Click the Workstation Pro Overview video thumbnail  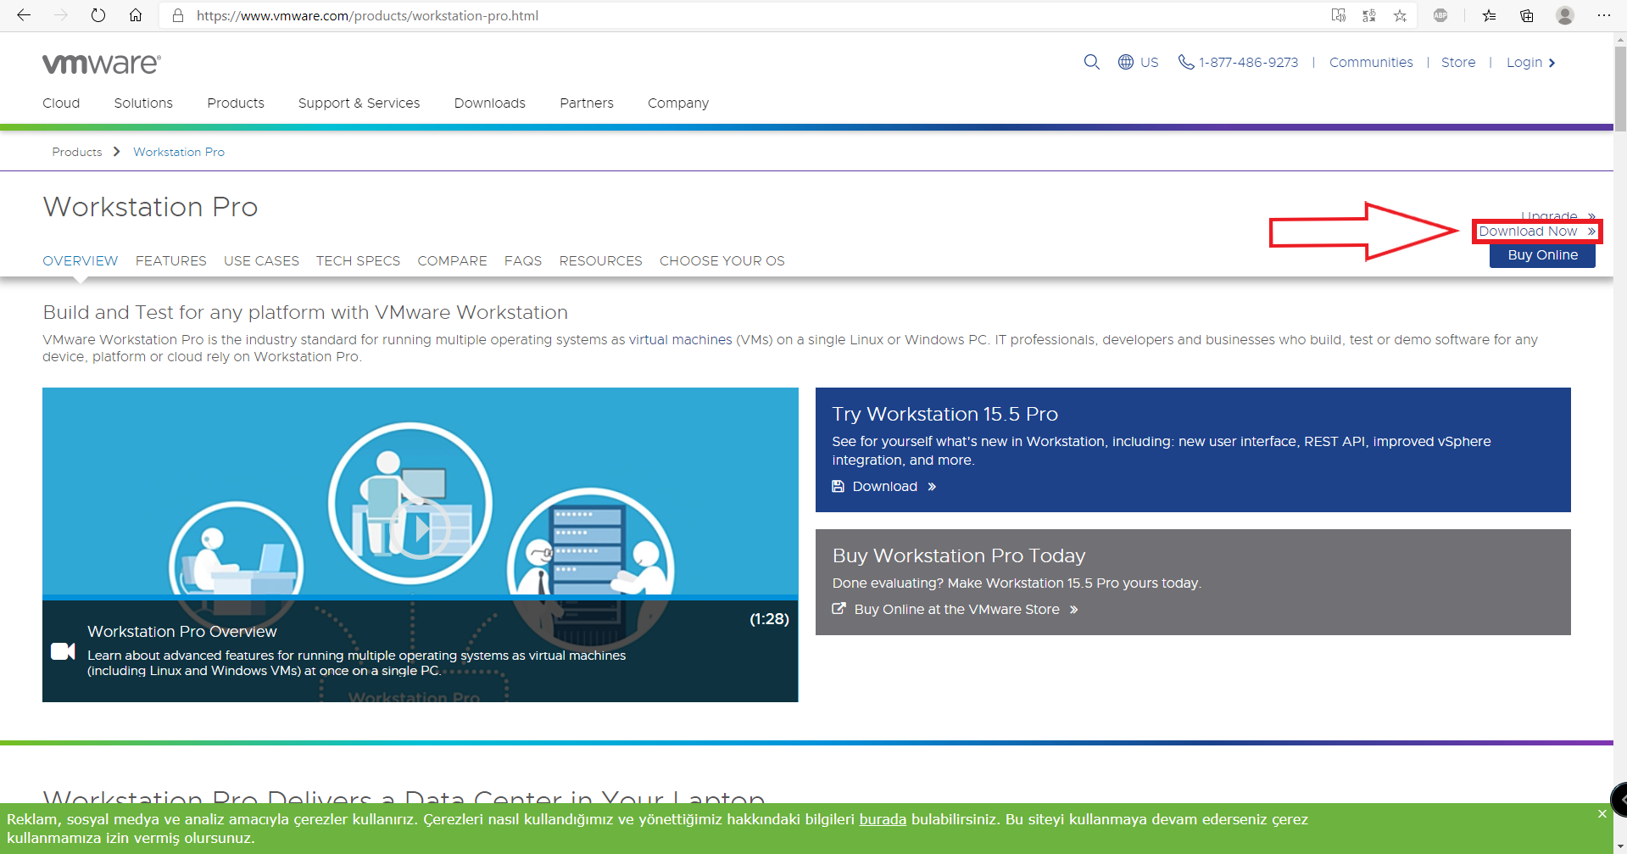420,544
